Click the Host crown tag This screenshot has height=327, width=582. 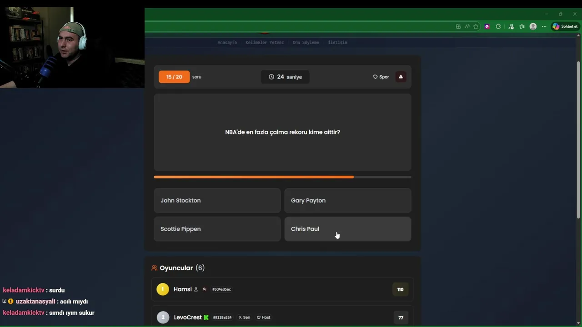(264, 317)
